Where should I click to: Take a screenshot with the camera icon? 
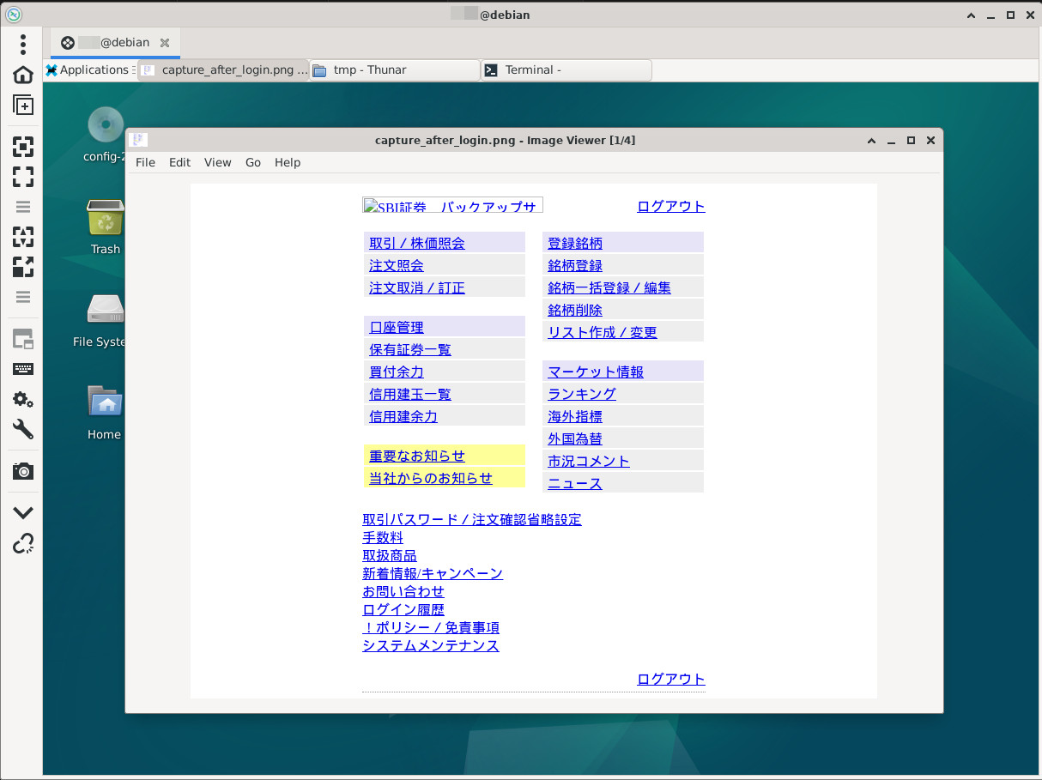pyautogui.click(x=23, y=470)
